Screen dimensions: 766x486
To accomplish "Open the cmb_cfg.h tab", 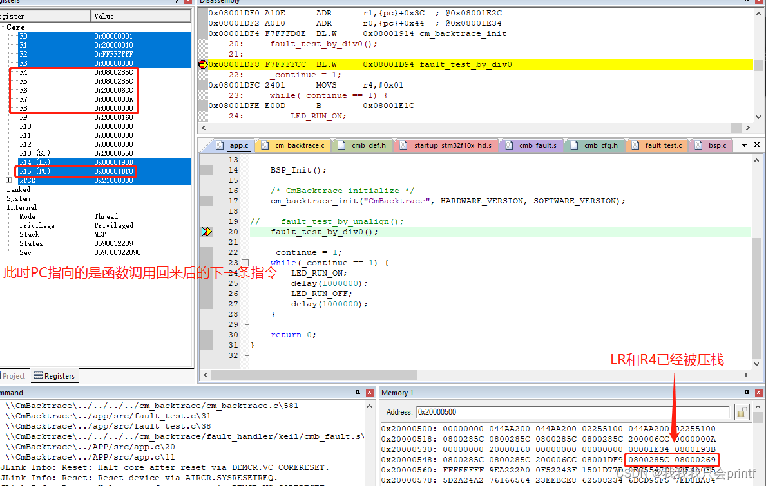I will coord(595,145).
